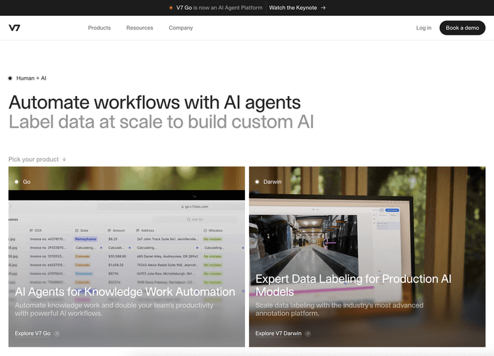
Task: Open the Resources menu
Action: click(140, 28)
